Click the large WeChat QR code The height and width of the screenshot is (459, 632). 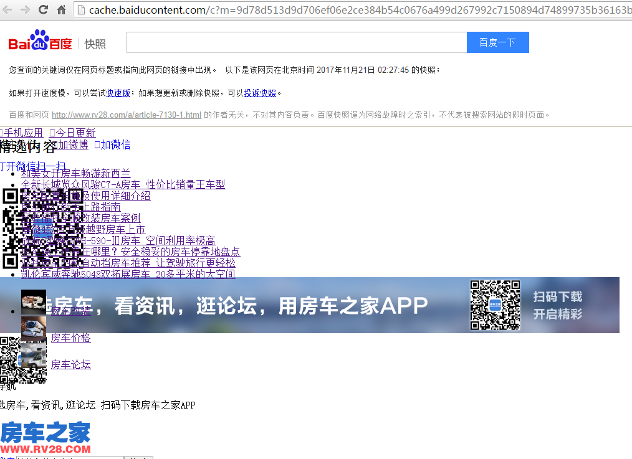[42, 229]
